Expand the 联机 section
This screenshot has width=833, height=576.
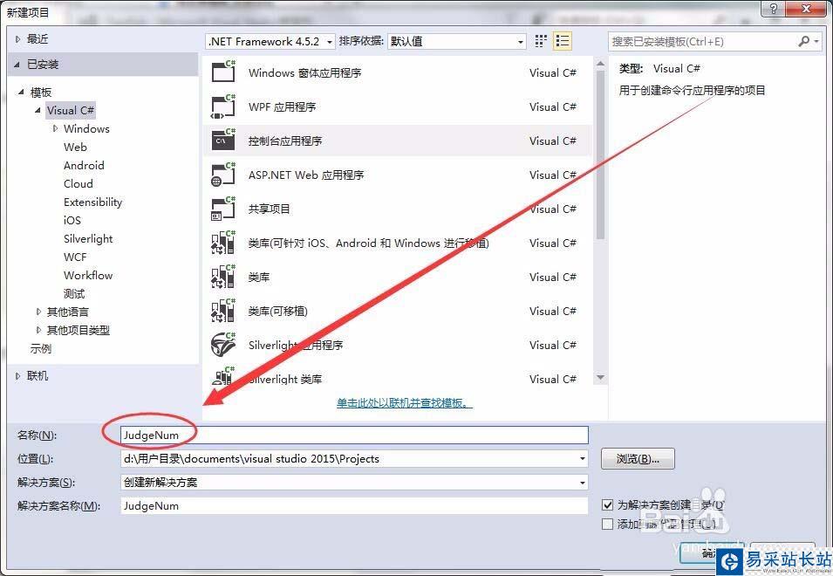(x=17, y=375)
